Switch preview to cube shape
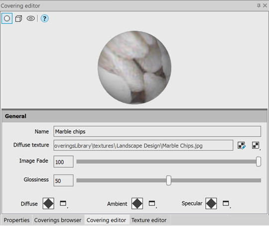The image size is (269, 227). tap(18, 18)
